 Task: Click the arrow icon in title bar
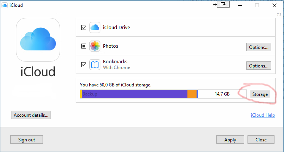coord(215,5)
